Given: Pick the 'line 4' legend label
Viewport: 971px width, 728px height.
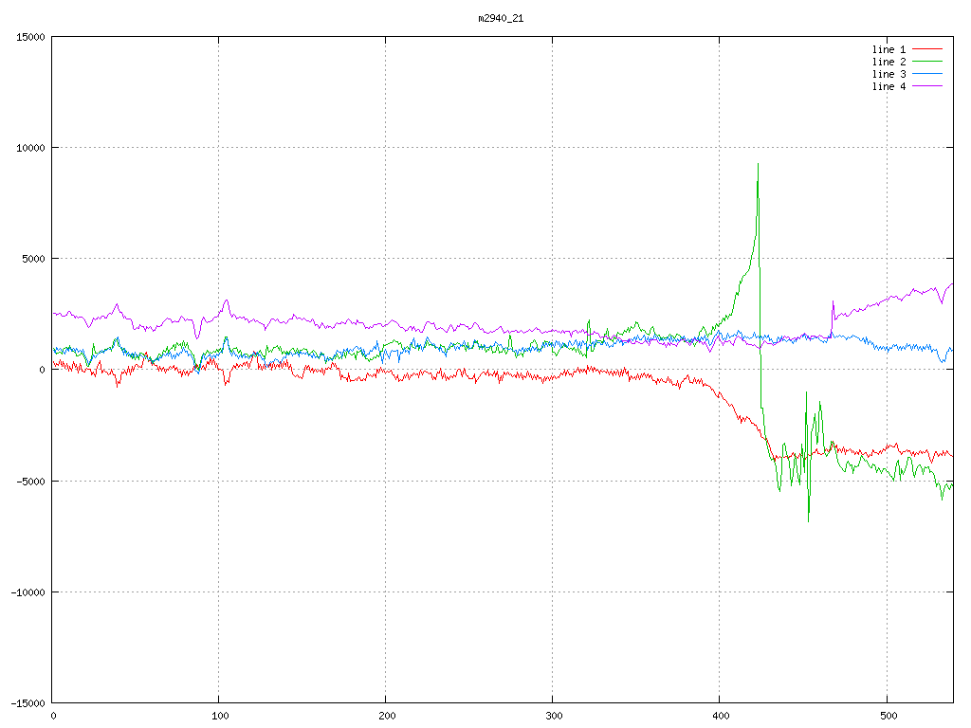Looking at the screenshot, I should tap(889, 86).
